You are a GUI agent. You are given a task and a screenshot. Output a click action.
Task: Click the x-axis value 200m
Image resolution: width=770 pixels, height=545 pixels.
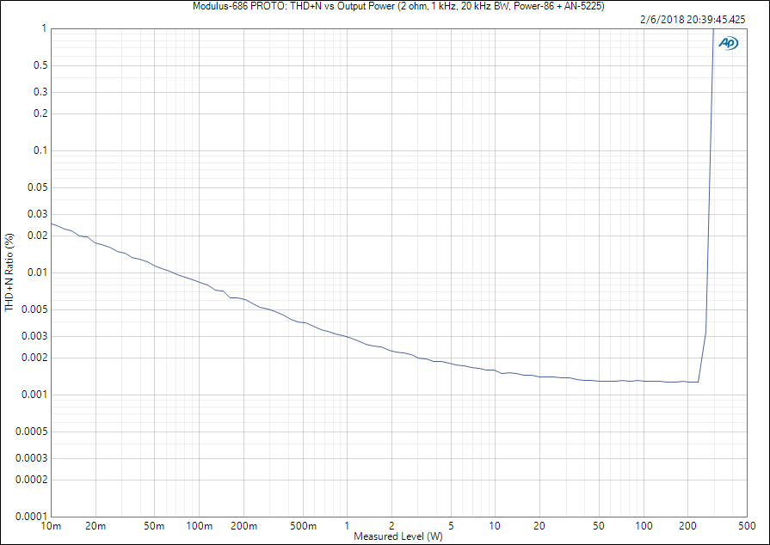243,526
